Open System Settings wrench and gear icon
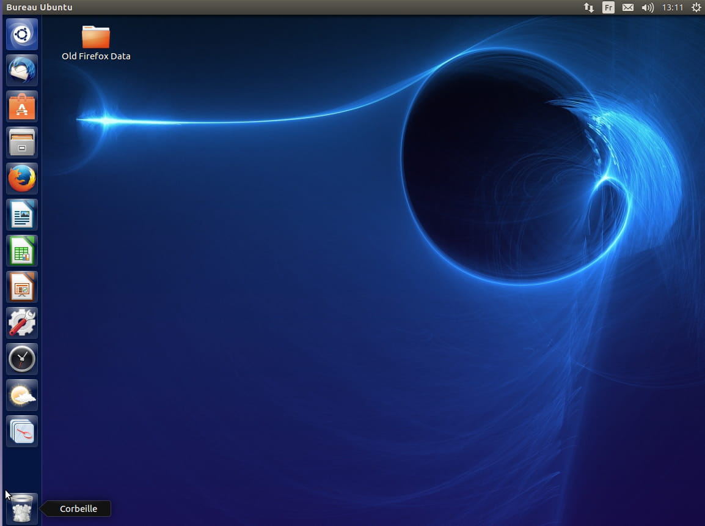The width and height of the screenshot is (705, 526). (x=22, y=323)
